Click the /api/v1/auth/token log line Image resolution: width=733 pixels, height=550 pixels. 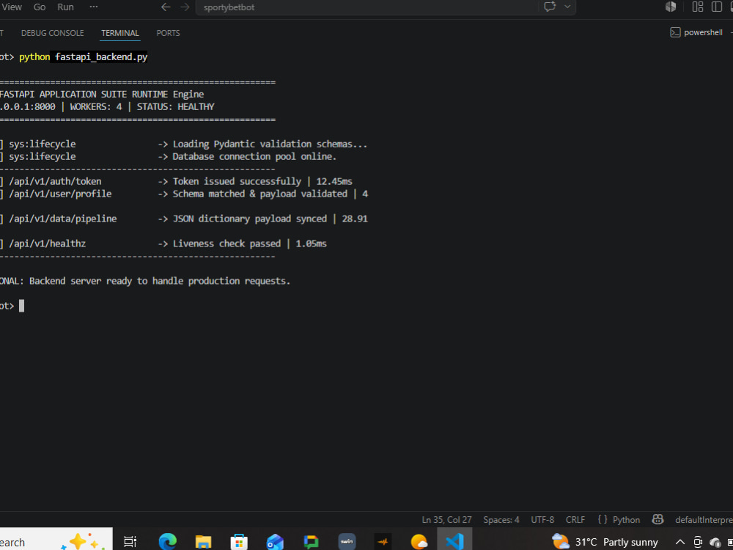176,181
